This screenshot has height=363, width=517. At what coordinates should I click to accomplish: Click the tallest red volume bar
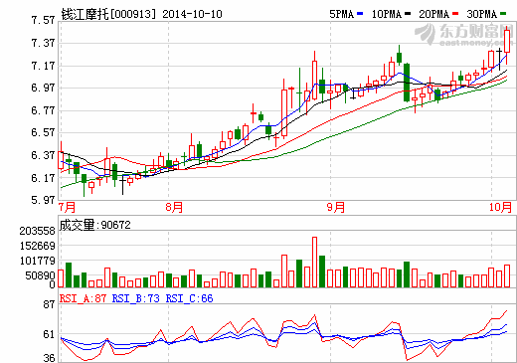tap(314, 262)
